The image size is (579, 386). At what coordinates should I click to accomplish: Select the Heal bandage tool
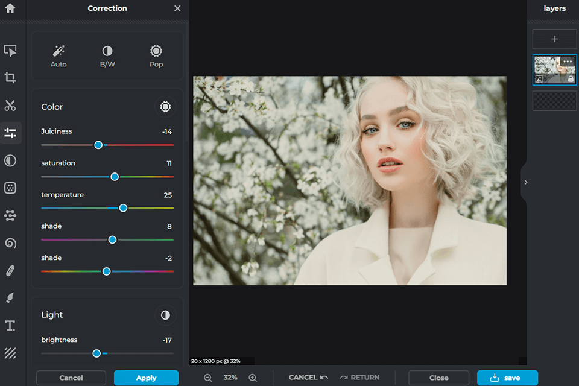pyautogui.click(x=10, y=270)
